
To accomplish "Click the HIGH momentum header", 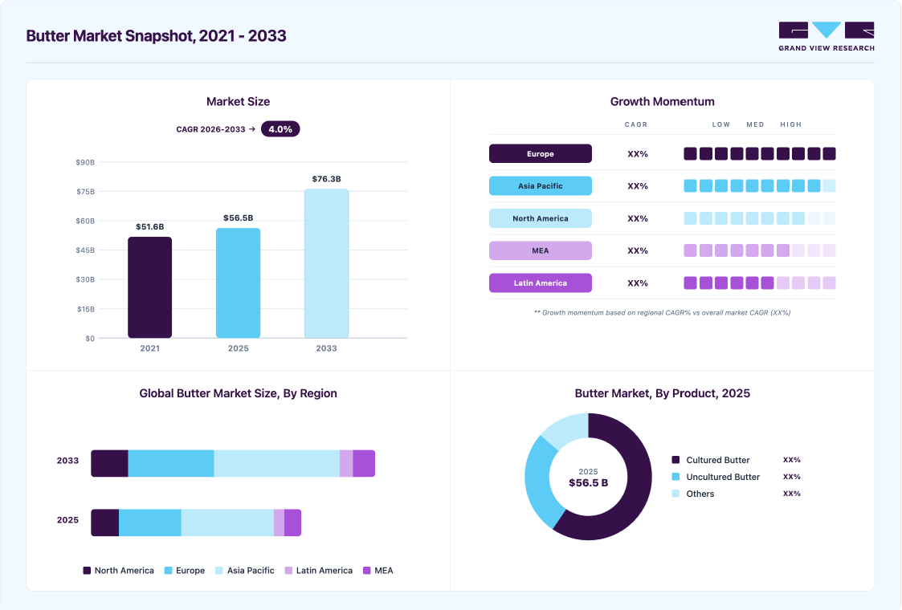I will click(791, 124).
